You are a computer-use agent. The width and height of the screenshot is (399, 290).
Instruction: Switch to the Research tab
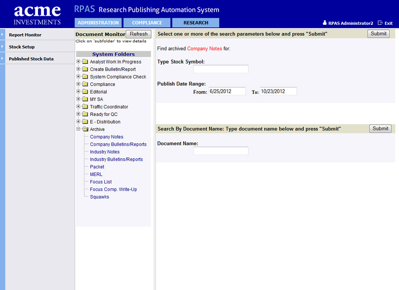tap(196, 23)
